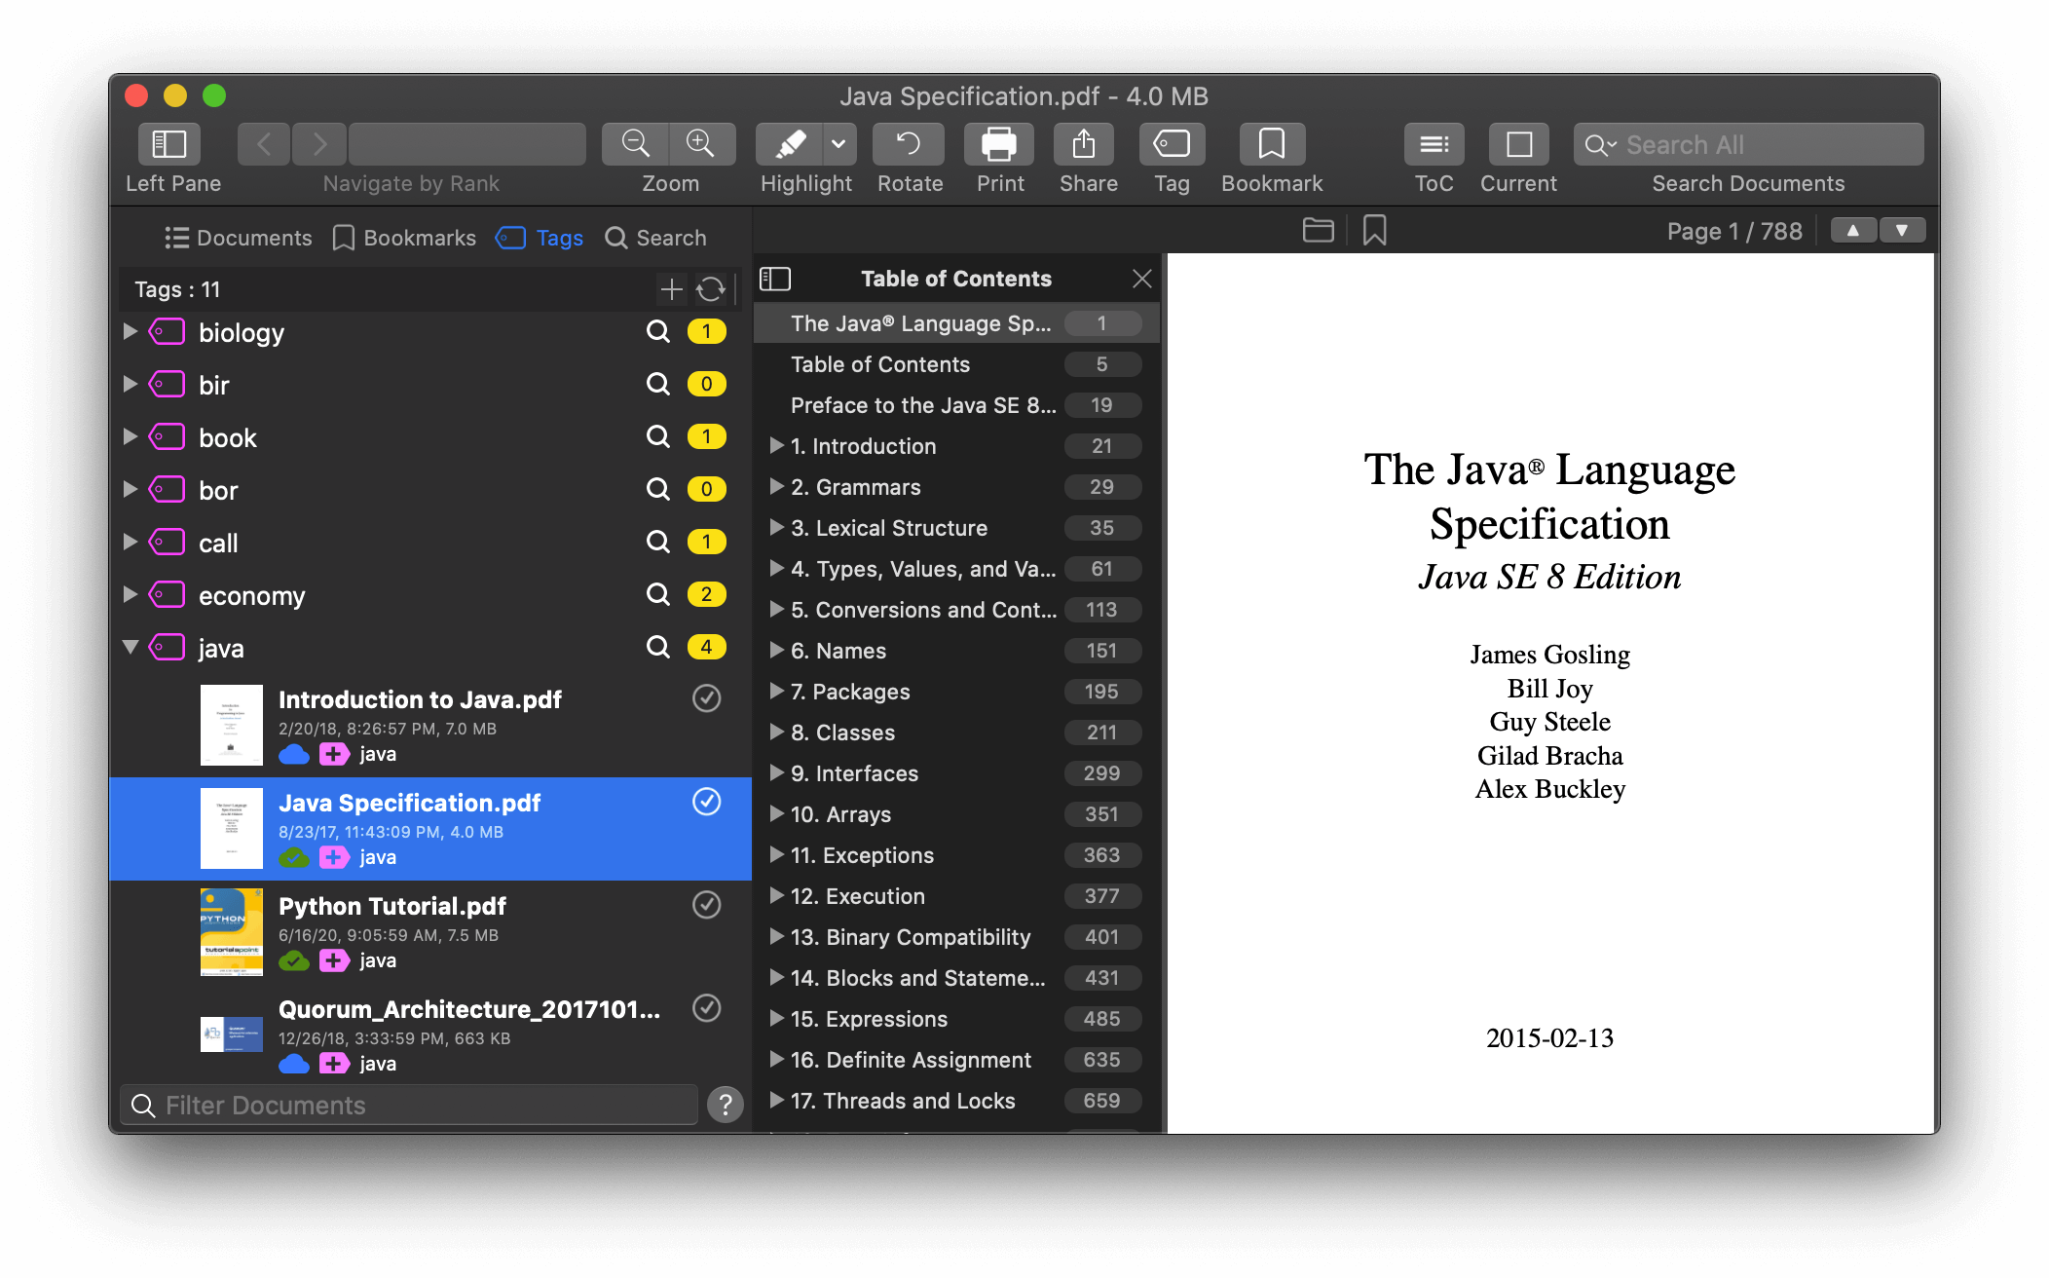The height and width of the screenshot is (1278, 2049).
Task: Toggle checkmark for Java Specification.pdf
Action: pos(706,802)
